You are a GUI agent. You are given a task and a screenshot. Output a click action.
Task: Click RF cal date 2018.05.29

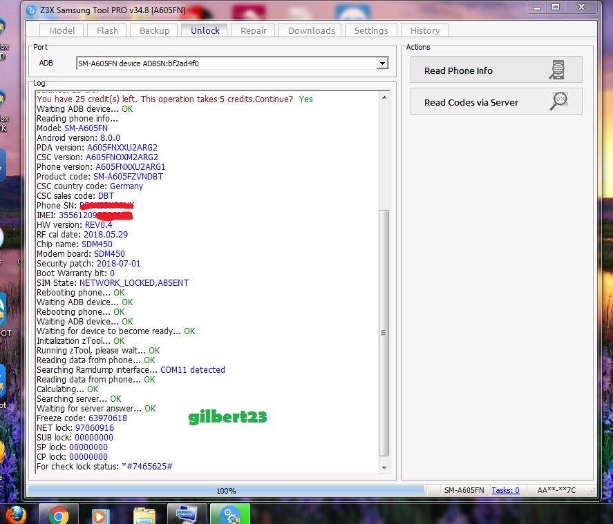click(x=106, y=234)
